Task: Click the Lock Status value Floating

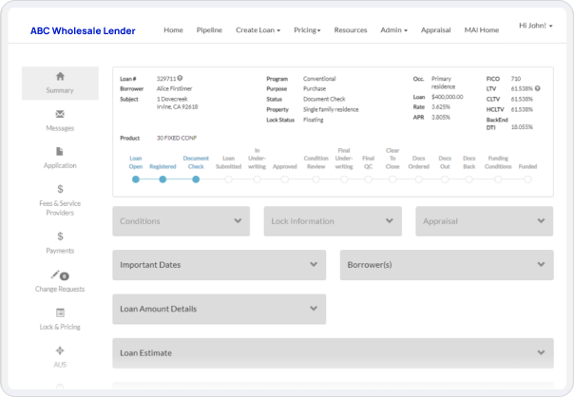Action: pos(313,120)
